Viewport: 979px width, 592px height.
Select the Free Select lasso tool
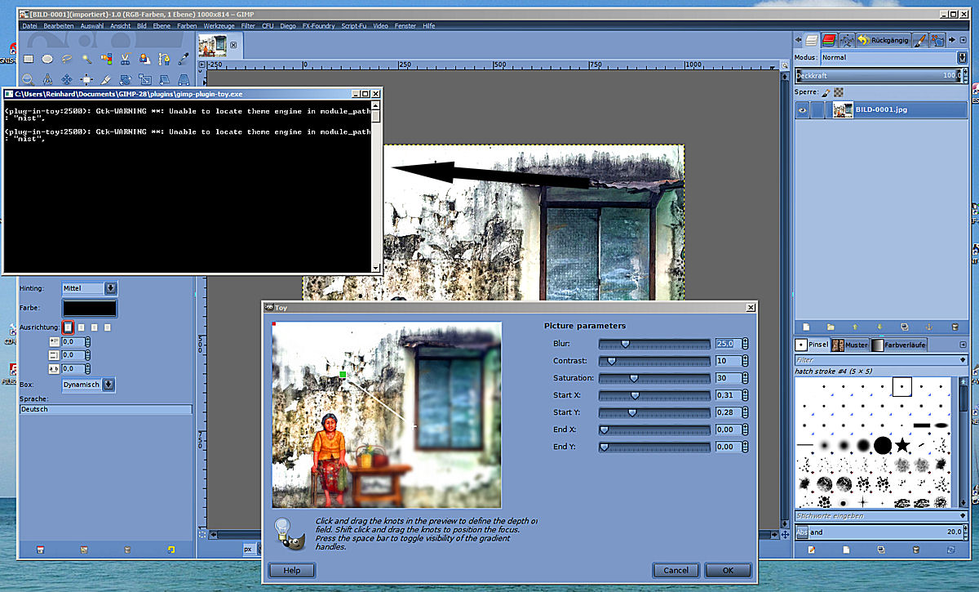tap(67, 59)
